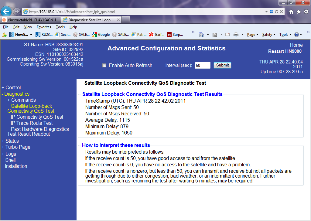Open the Shell link in sidebar
Image resolution: width=311 pixels, height=221 pixels.
click(10, 160)
